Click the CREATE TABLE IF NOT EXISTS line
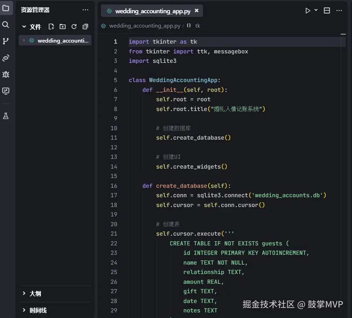 (229, 243)
